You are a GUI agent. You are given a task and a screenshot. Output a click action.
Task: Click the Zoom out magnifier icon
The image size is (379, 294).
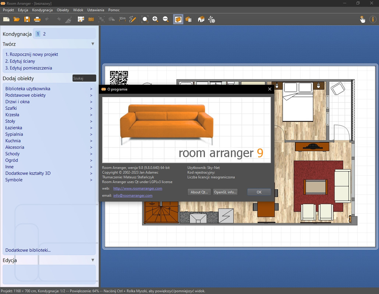[x=166, y=19]
